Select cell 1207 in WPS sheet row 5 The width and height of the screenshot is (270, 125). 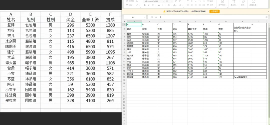[x=210, y=40]
